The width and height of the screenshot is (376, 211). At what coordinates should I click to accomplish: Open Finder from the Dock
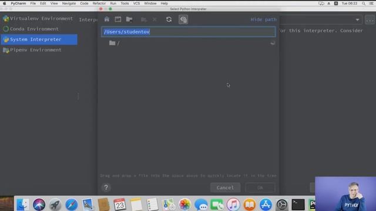tap(22, 205)
